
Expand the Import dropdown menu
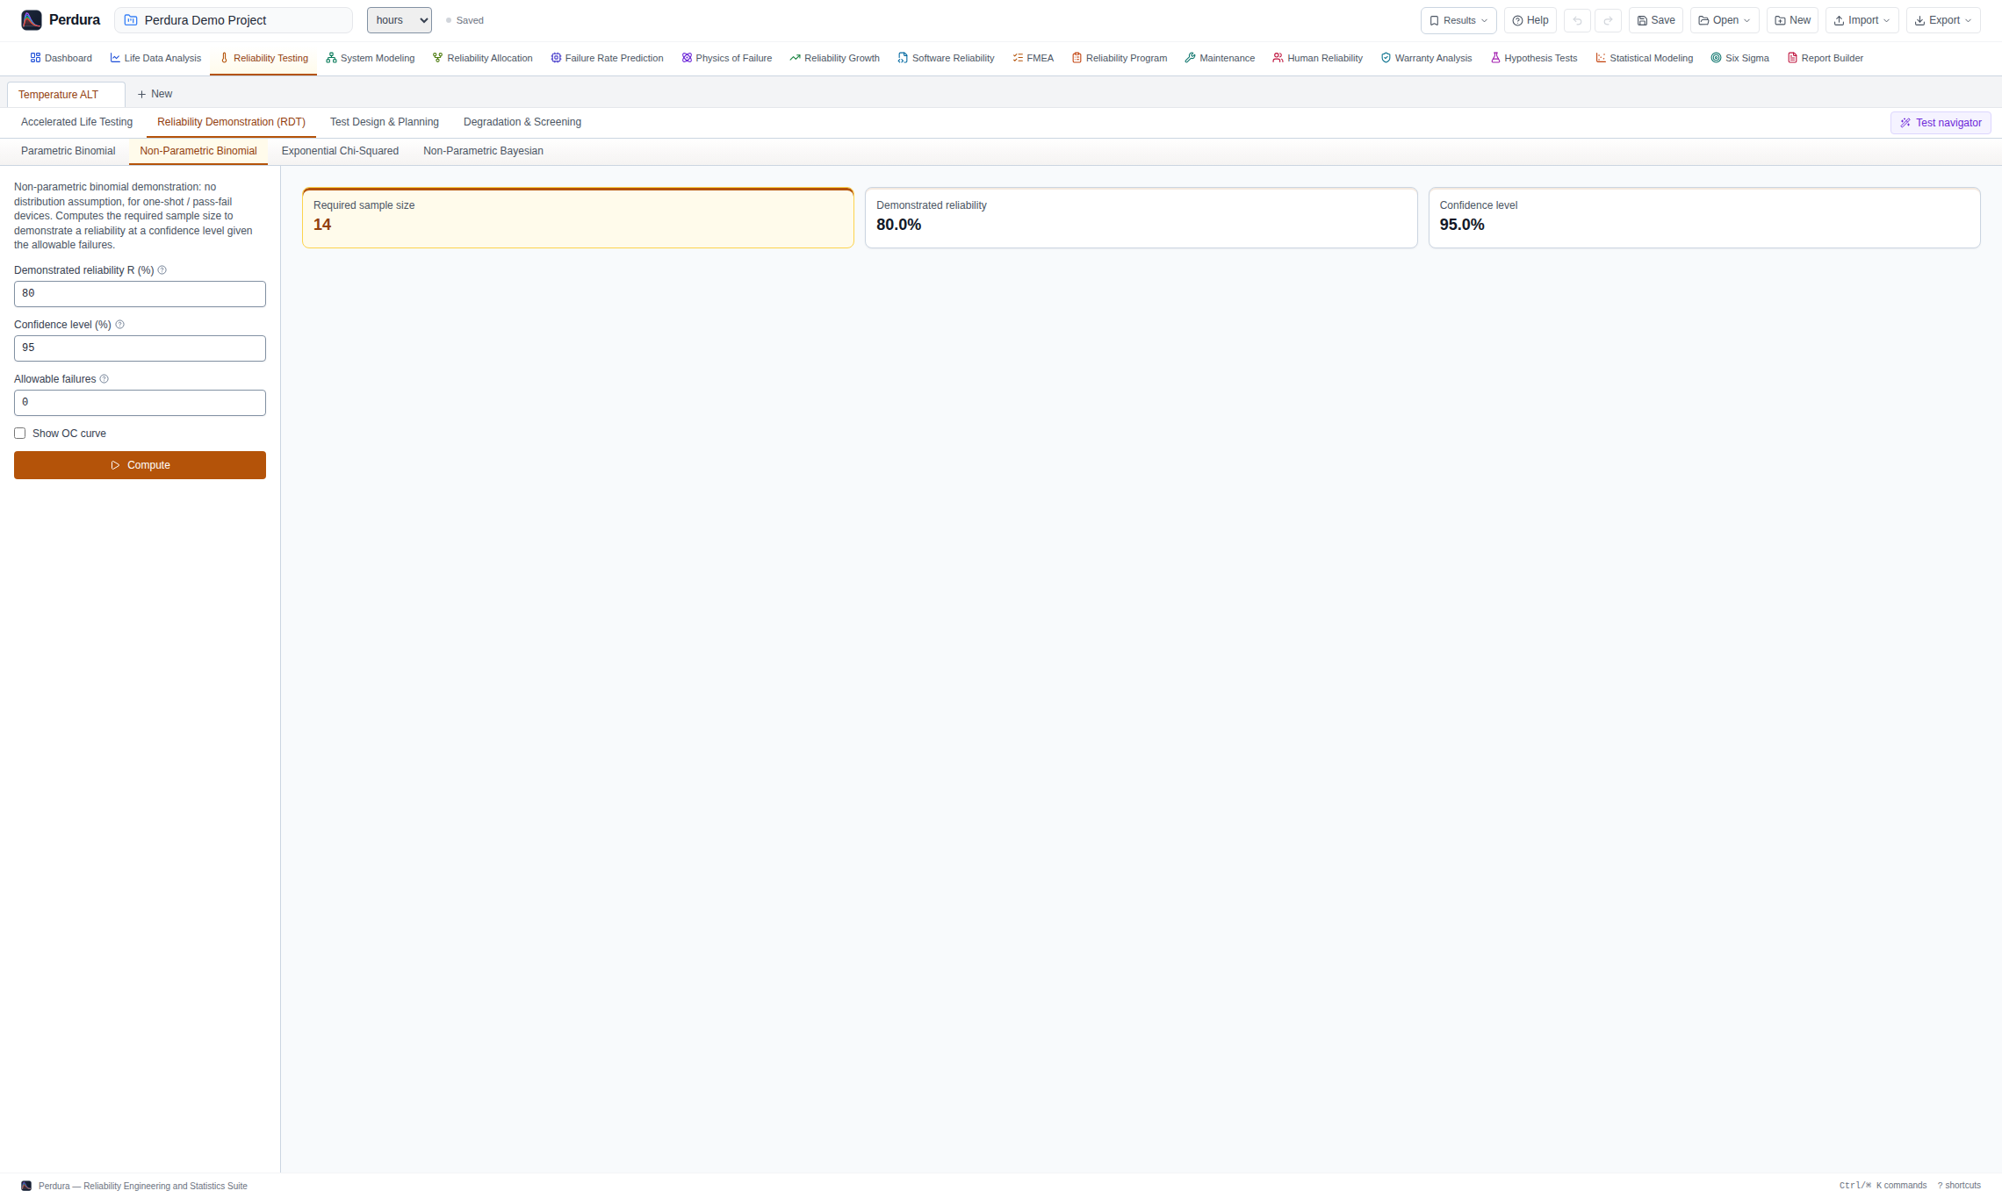(x=1862, y=20)
